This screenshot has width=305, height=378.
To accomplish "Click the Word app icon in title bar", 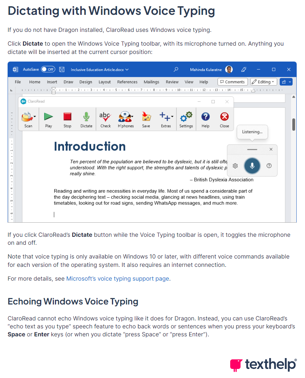I will (x=16, y=70).
